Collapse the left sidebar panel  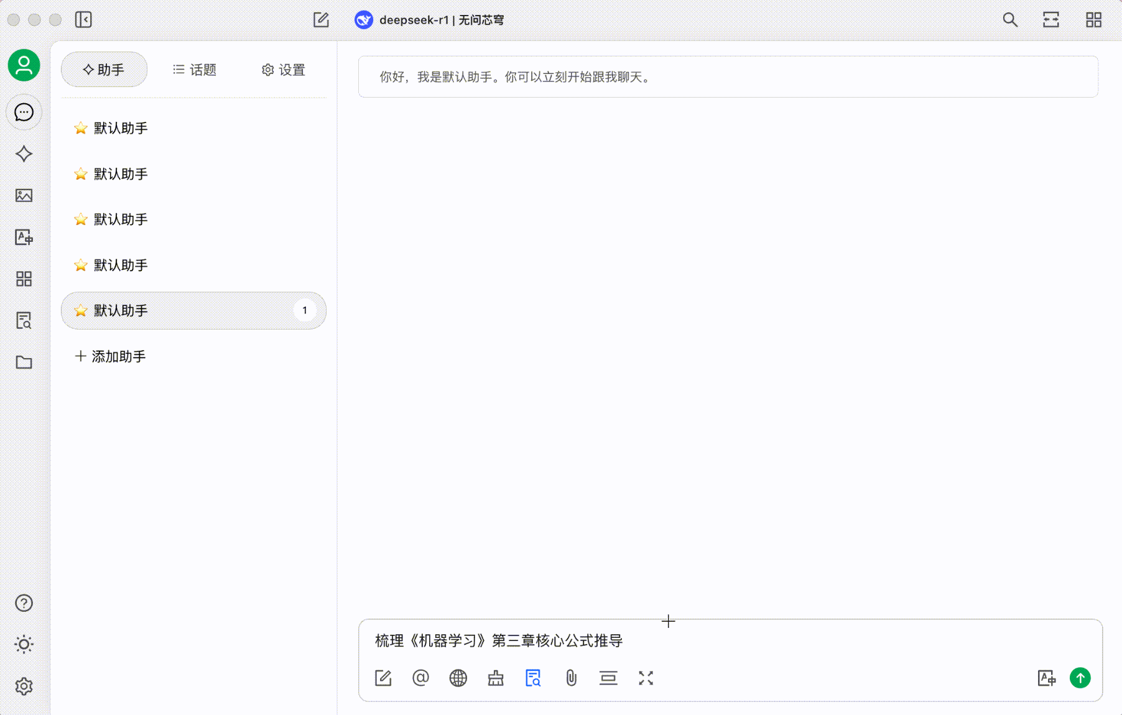[x=83, y=20]
